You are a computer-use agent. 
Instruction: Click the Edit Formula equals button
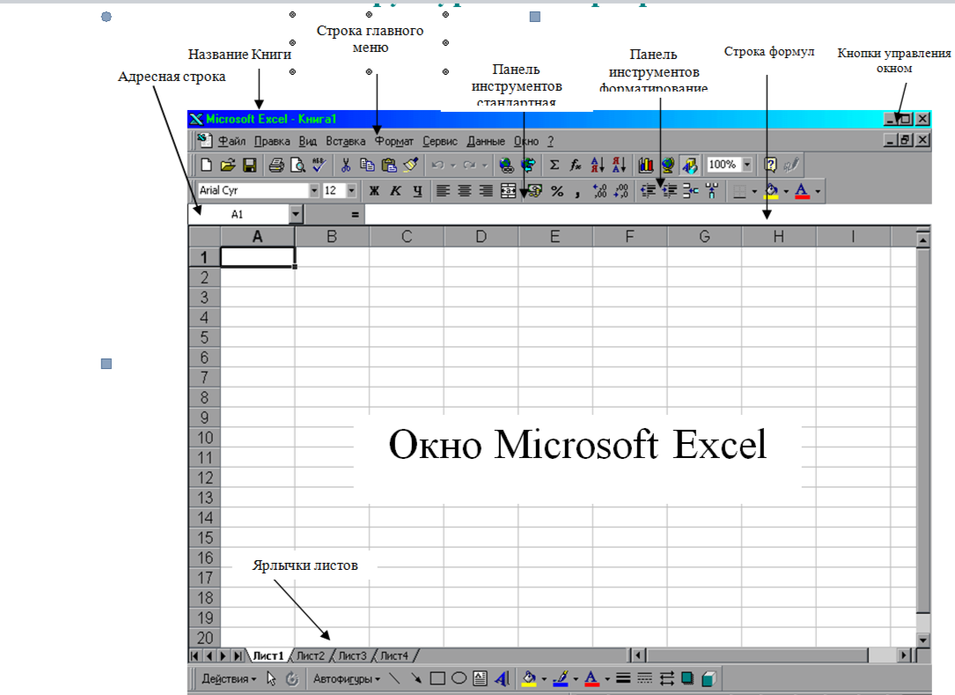coord(355,214)
